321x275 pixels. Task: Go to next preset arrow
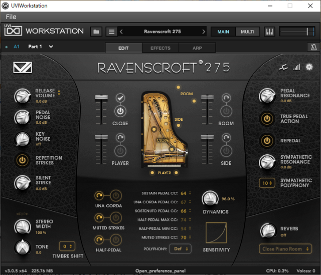(203, 32)
